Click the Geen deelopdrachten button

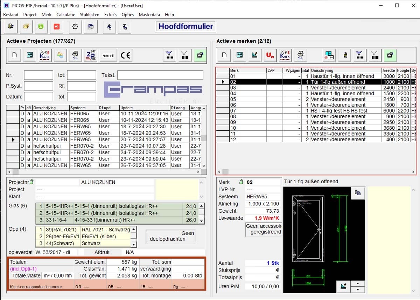171,236
